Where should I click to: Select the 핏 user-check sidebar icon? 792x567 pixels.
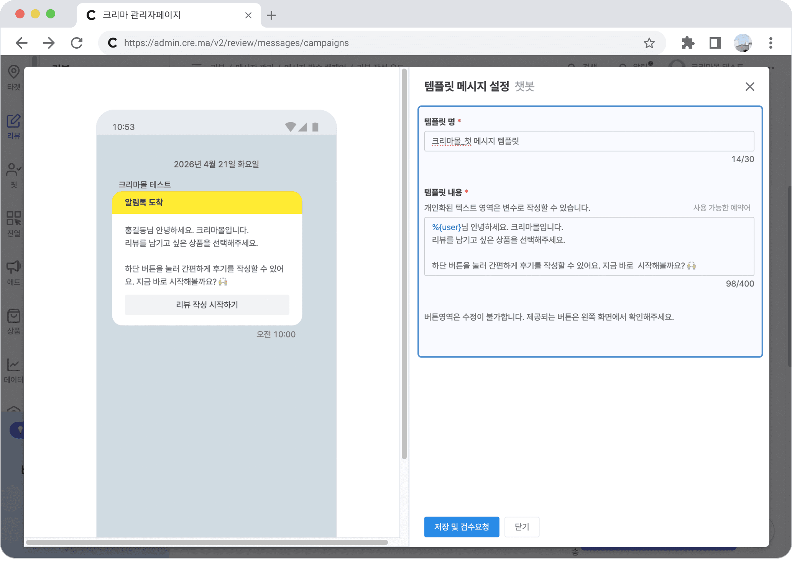coord(13,170)
